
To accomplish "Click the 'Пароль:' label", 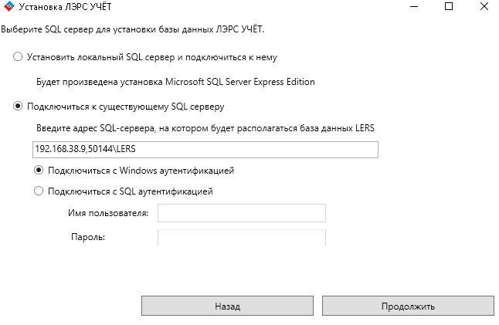I will point(88,237).
